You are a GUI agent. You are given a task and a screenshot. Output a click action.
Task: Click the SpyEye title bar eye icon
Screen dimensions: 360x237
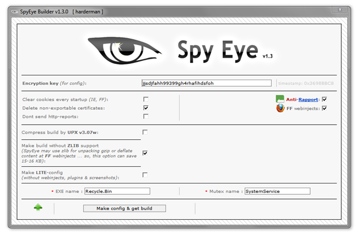tap(15, 12)
